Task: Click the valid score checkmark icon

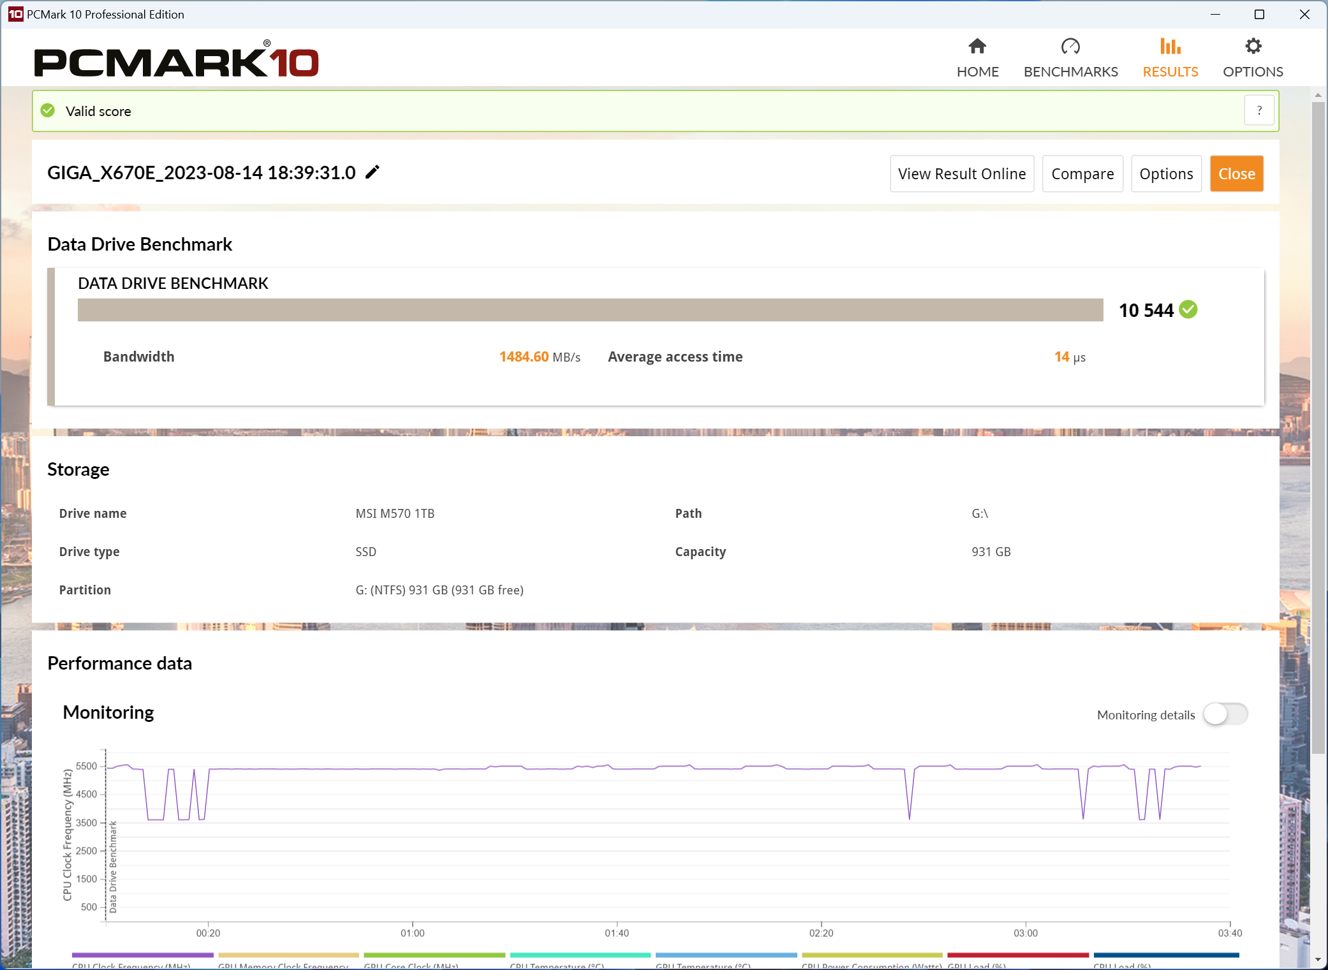Action: coord(48,110)
